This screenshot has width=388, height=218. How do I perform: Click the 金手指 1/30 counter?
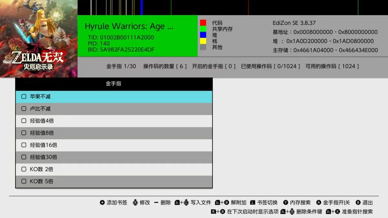tap(121, 66)
